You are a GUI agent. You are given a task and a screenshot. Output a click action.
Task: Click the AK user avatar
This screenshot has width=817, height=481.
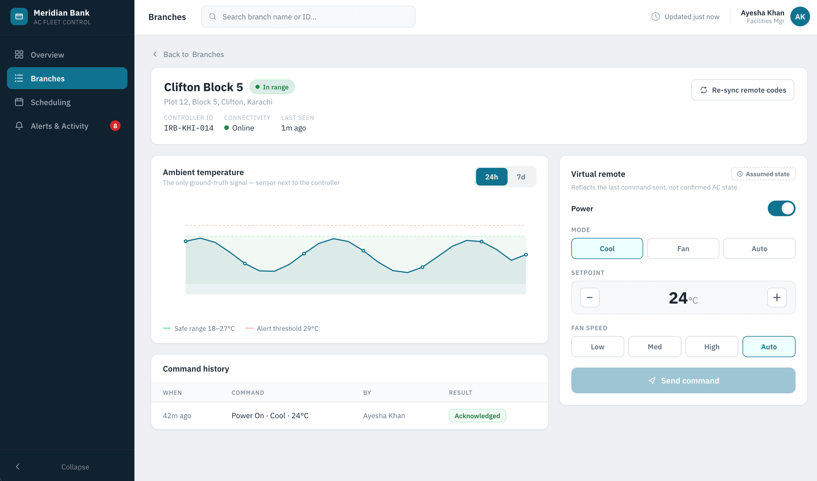click(x=800, y=16)
